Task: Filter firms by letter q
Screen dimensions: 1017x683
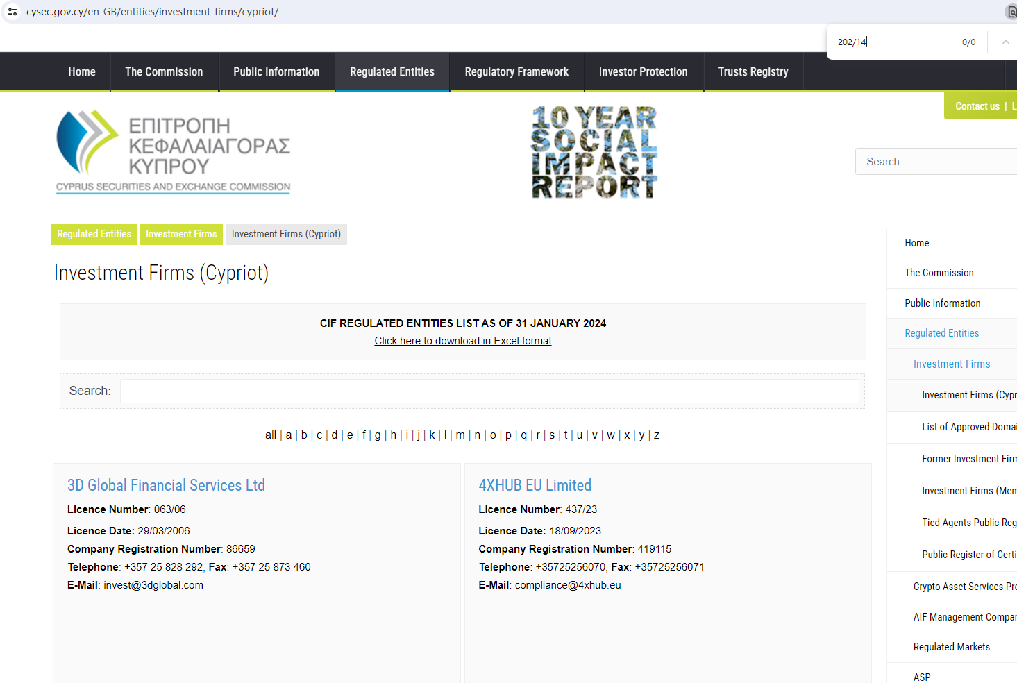Action: (524, 435)
